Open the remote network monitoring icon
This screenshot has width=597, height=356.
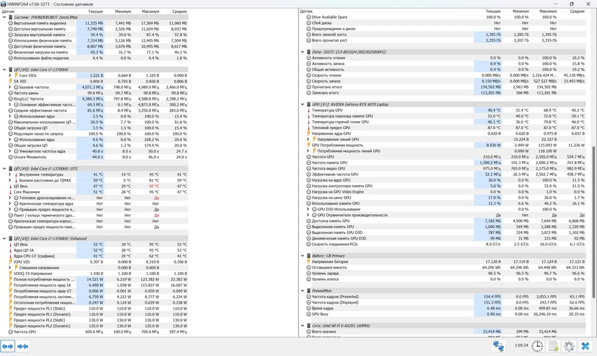pyautogui.click(x=498, y=346)
